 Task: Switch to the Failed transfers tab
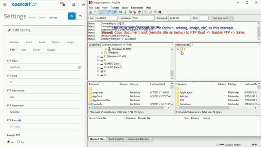tap(116, 139)
